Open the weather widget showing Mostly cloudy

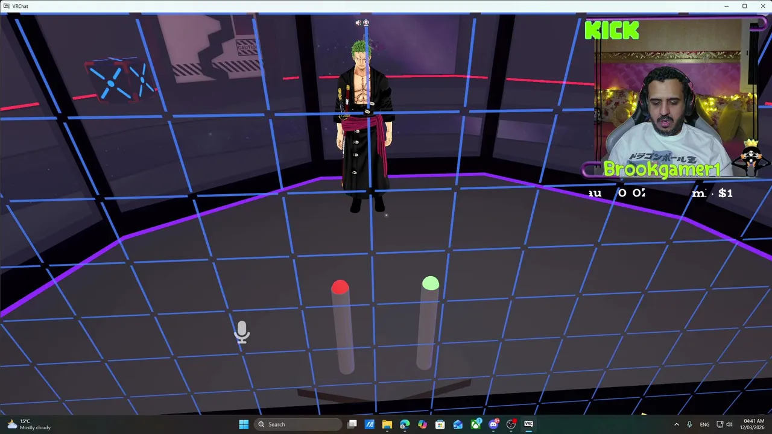28,424
